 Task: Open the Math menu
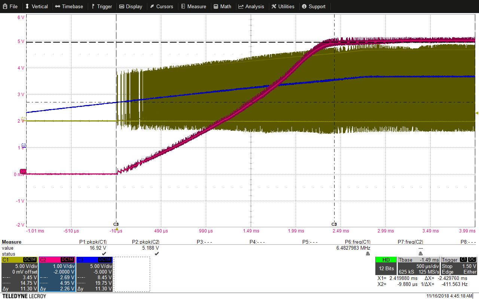(222, 6)
